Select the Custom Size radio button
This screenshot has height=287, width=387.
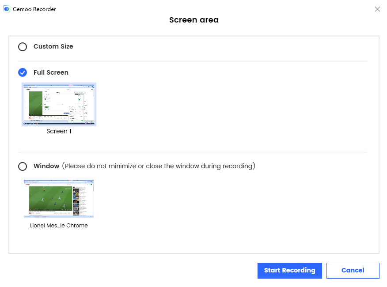point(23,47)
